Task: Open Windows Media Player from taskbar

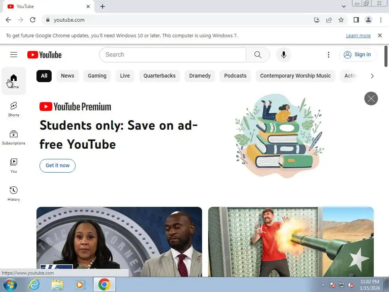Action: coord(81,284)
